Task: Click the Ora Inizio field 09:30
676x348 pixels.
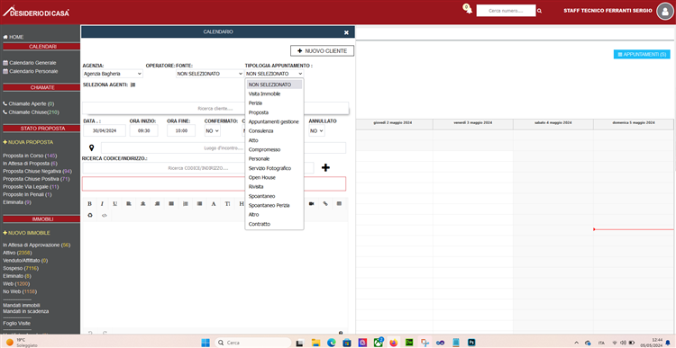Action: coord(143,130)
